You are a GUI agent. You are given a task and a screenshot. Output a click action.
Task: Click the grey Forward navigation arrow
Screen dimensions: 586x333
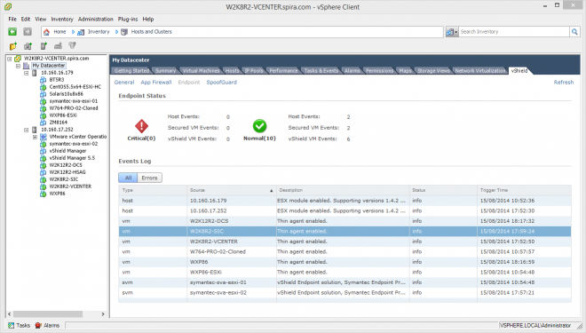tap(28, 32)
